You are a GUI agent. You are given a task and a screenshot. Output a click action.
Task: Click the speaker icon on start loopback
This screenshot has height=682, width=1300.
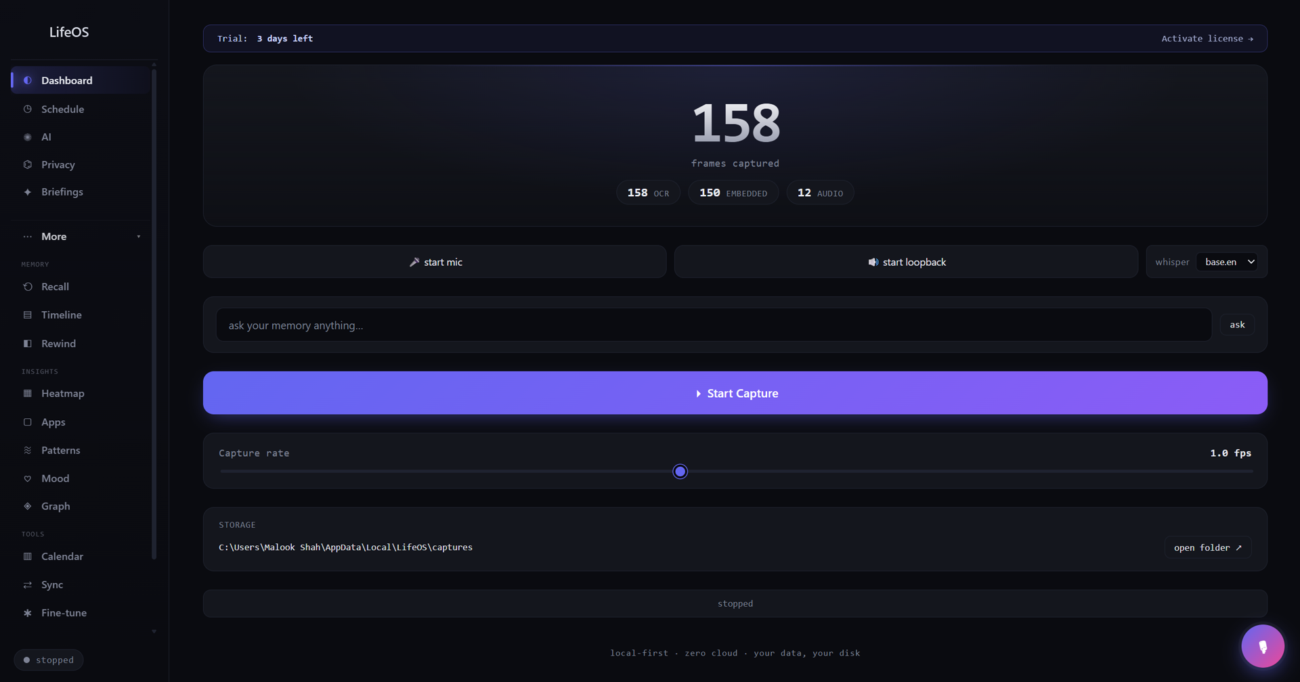tap(873, 262)
